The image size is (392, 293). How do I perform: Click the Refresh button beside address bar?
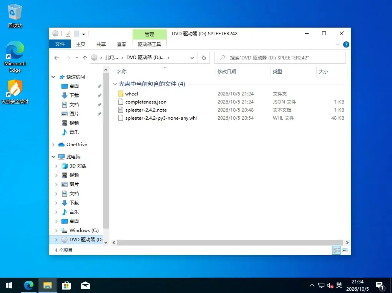pos(204,58)
